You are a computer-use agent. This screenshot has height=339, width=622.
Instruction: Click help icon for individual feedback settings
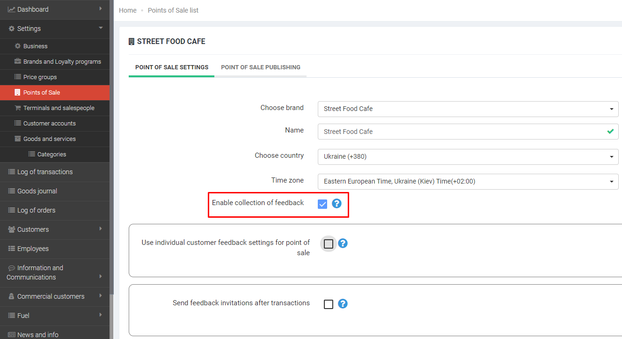tap(343, 243)
